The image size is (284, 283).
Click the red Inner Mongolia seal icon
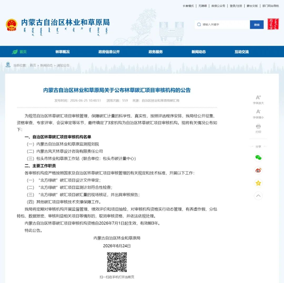click(273, 24)
